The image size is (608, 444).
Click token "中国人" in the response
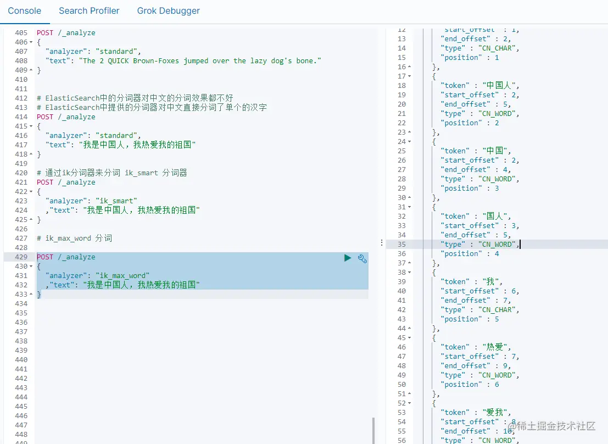(x=500, y=85)
